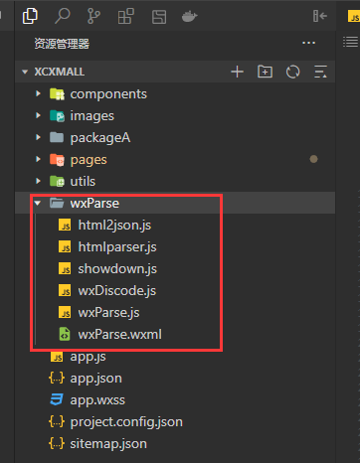This screenshot has width=360, height=463.
Task: Click the save/disk panel icon
Action: point(159,17)
